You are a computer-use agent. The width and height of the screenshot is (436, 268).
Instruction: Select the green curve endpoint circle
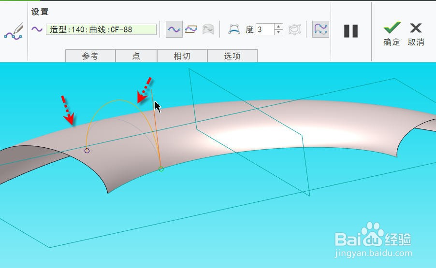point(161,169)
